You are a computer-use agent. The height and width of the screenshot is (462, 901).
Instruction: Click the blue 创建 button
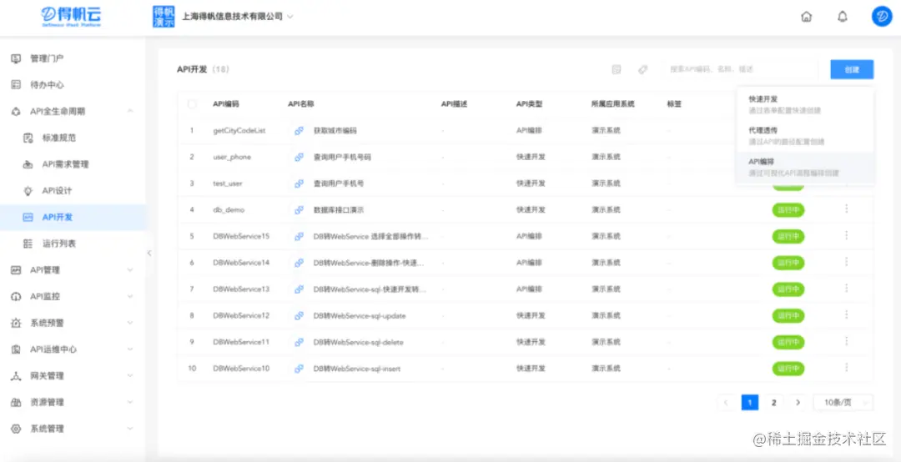click(x=852, y=69)
